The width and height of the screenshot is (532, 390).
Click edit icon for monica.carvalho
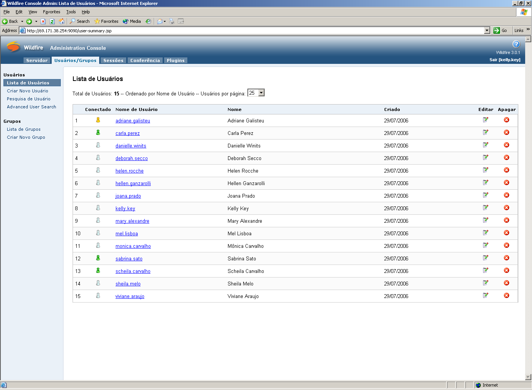pos(486,245)
